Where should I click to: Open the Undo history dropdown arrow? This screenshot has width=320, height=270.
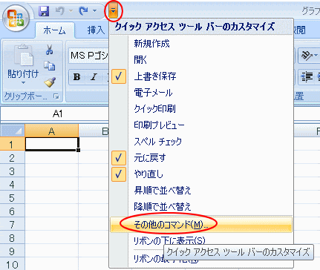71,11
